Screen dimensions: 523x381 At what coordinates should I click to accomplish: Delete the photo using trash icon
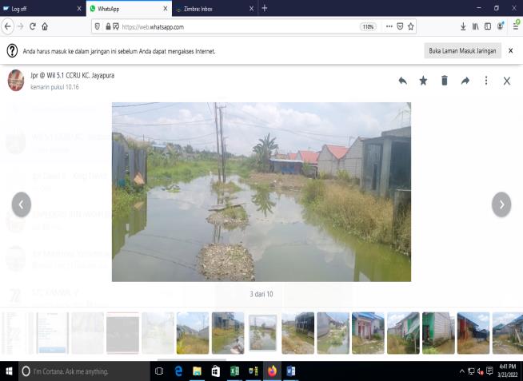[445, 81]
